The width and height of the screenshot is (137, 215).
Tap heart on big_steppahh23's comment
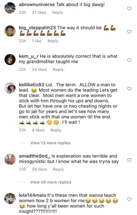(129, 32)
